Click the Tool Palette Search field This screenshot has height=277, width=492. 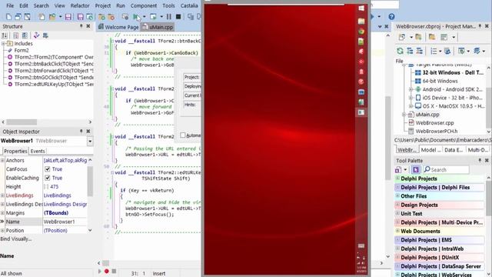tap(447, 169)
